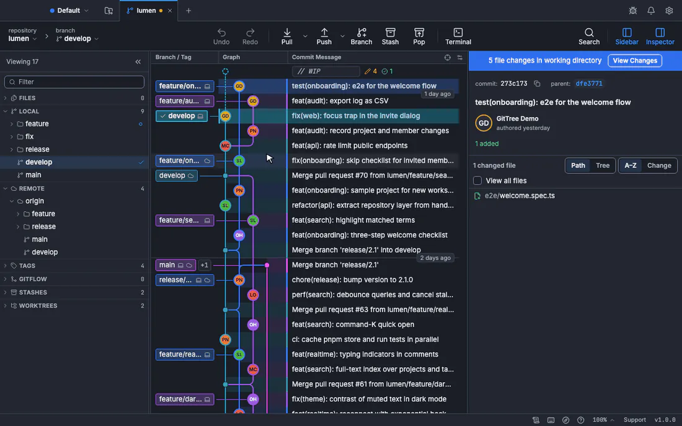Click the Support link in status bar

(x=635, y=420)
